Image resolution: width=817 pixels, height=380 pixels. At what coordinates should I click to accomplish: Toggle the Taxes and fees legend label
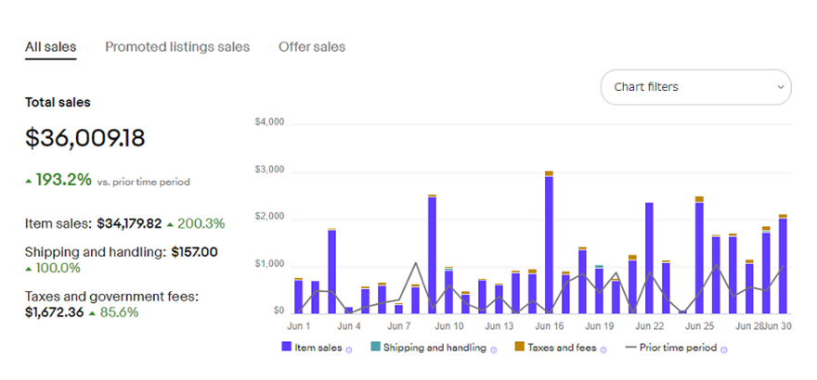pyautogui.click(x=563, y=348)
